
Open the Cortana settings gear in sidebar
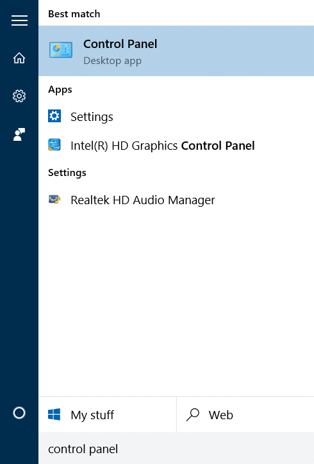tap(19, 96)
